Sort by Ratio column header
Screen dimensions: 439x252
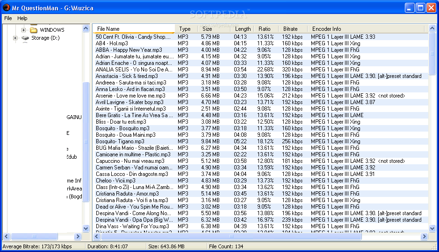(266, 29)
